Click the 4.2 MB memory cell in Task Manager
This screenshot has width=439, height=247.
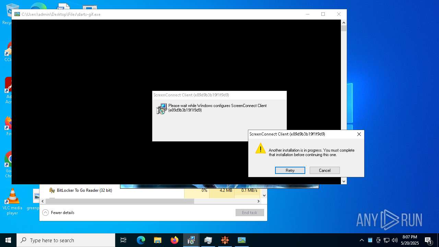[x=222, y=190]
